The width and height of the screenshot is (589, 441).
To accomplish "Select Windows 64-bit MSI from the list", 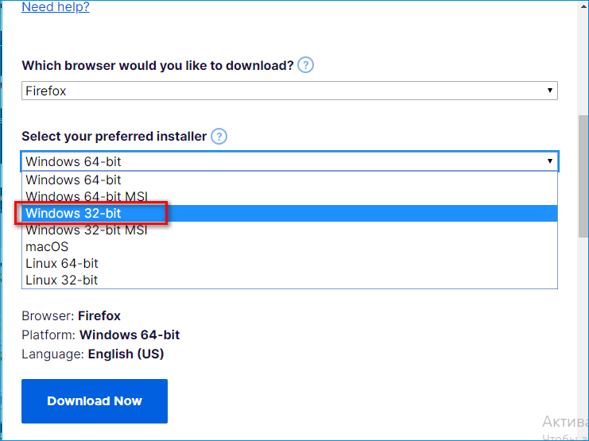I will (87, 196).
